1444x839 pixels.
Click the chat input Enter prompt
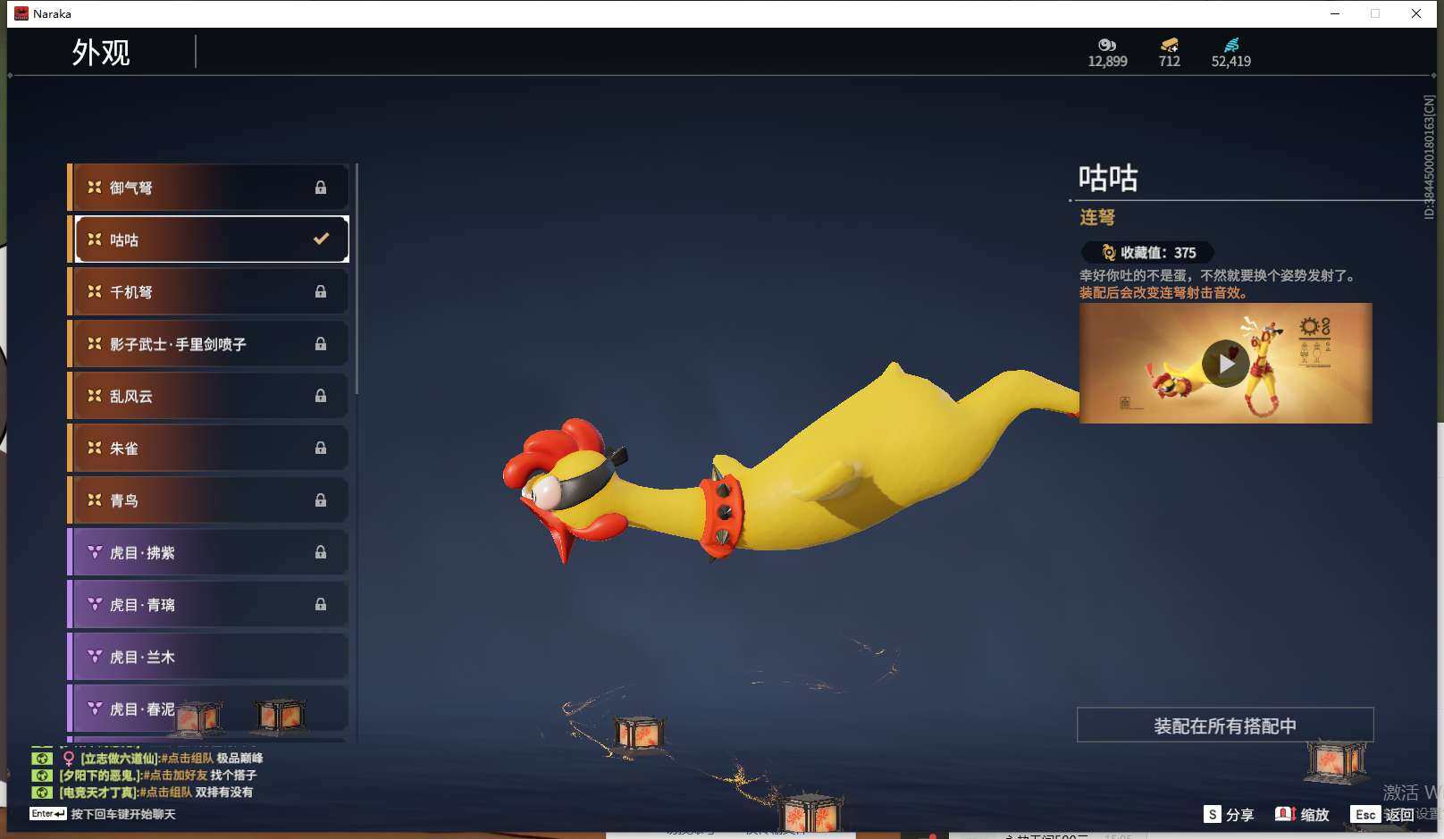pos(103,814)
